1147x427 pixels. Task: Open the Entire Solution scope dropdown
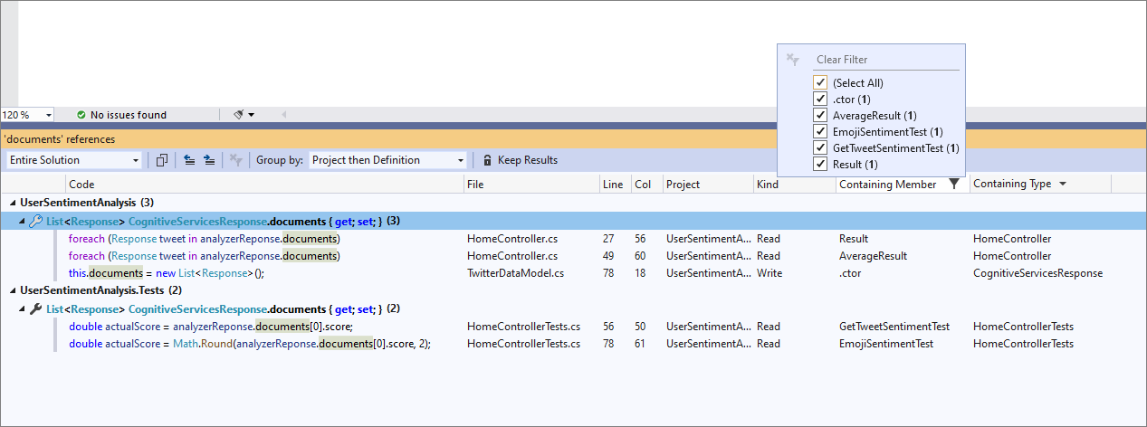click(74, 160)
